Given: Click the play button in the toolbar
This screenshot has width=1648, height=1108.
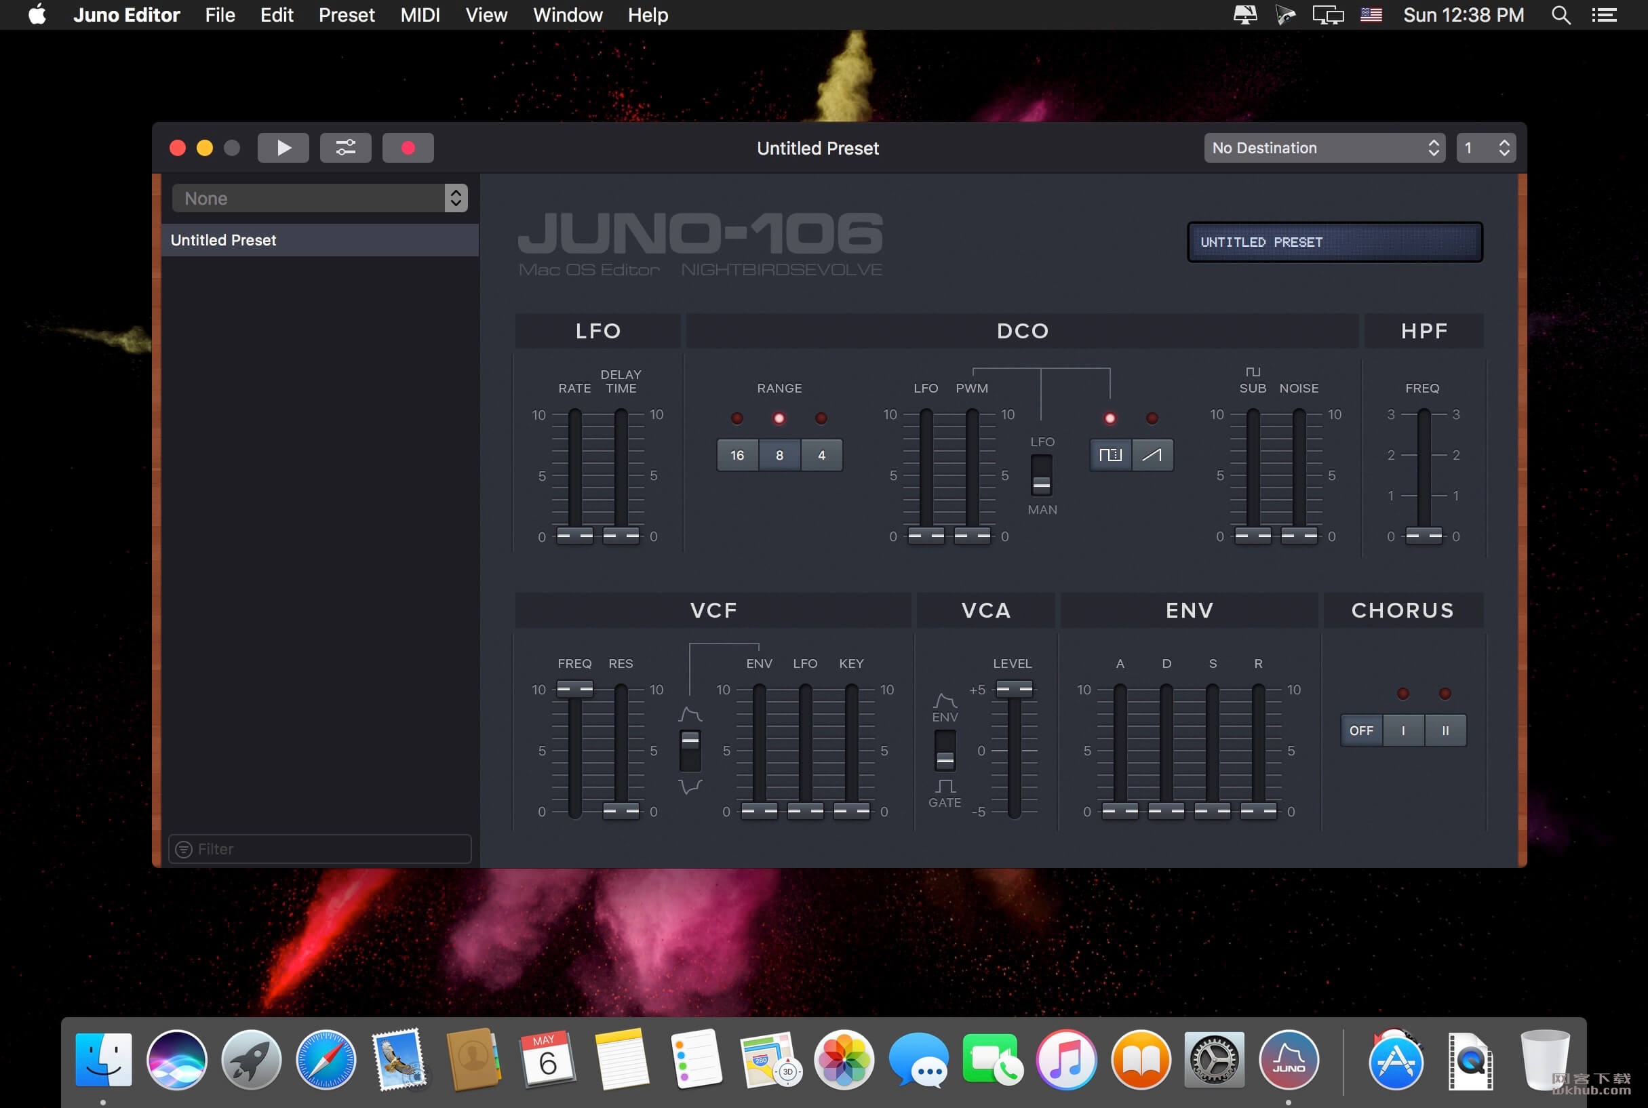Looking at the screenshot, I should [x=283, y=148].
